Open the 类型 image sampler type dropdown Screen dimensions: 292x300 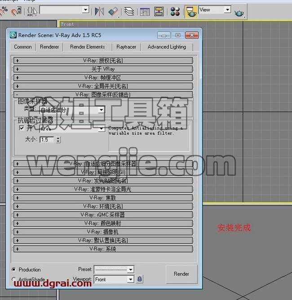(72, 110)
